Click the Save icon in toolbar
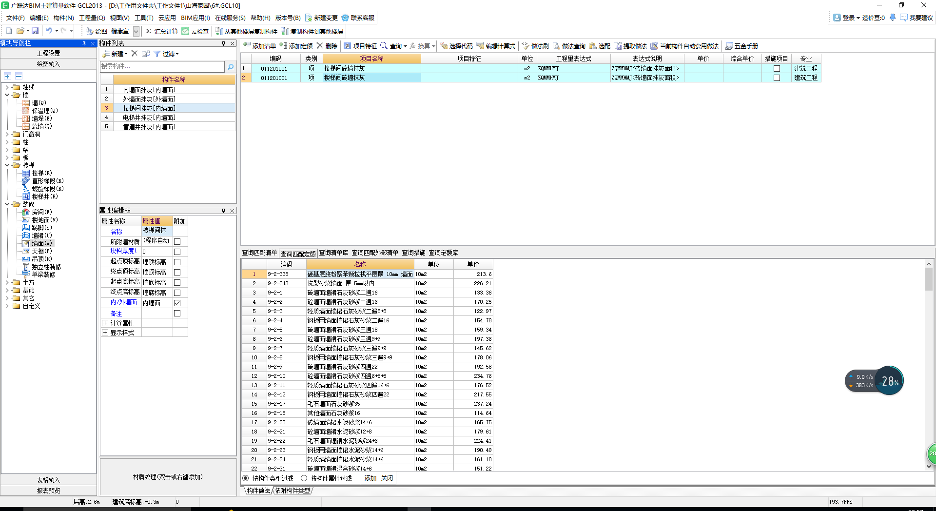The image size is (936, 511). click(x=35, y=31)
